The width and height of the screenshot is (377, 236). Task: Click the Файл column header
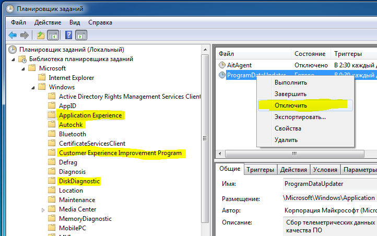coord(253,54)
